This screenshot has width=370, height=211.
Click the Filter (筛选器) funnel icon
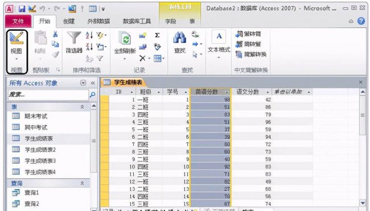coord(74,38)
